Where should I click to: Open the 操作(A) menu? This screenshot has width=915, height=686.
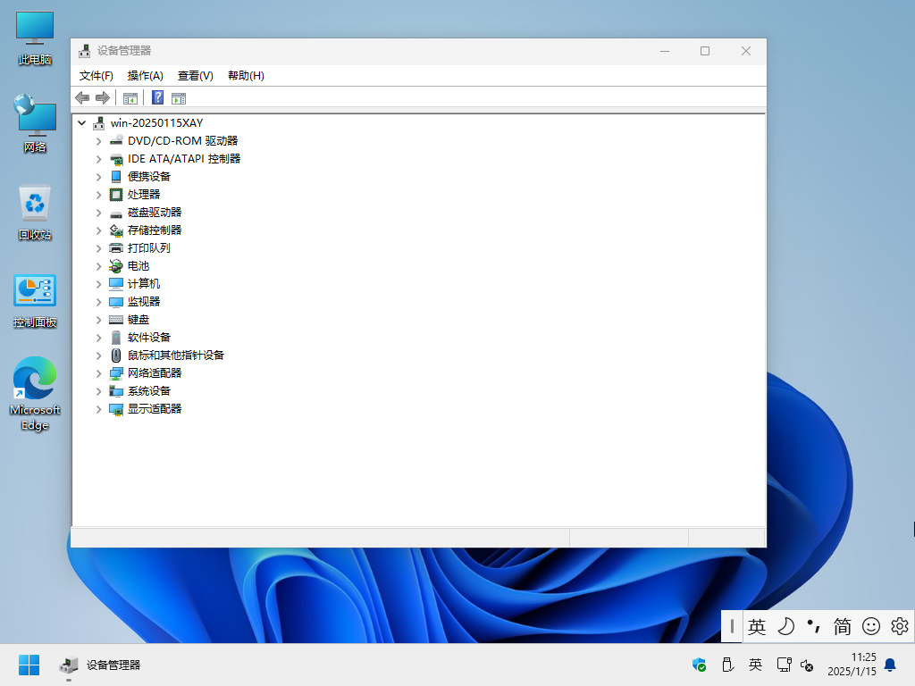[146, 76]
